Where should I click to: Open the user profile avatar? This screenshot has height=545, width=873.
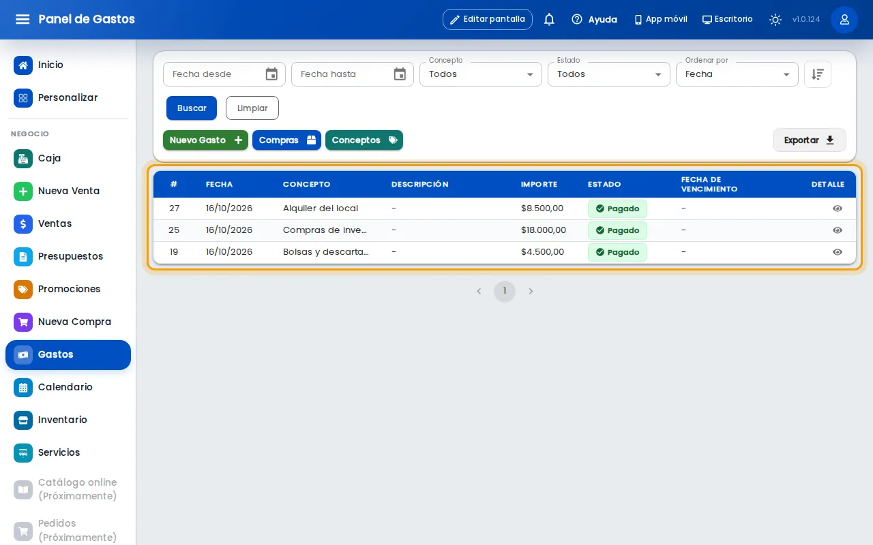(x=844, y=19)
